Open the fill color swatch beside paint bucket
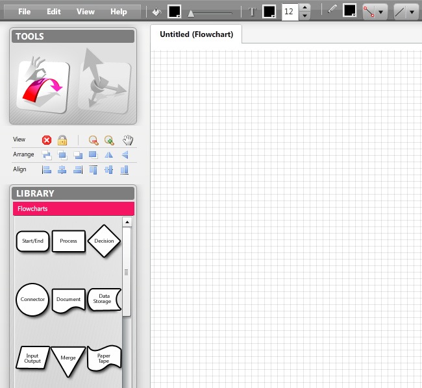The width and height of the screenshot is (422, 388). [x=175, y=12]
